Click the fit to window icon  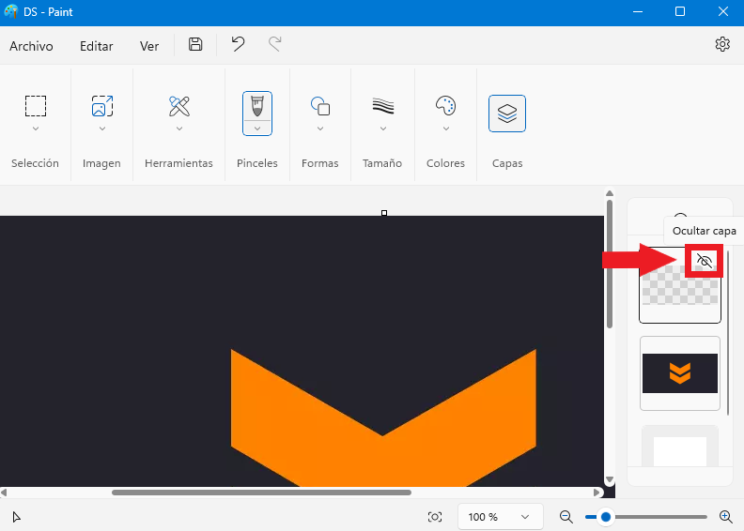[x=435, y=517]
